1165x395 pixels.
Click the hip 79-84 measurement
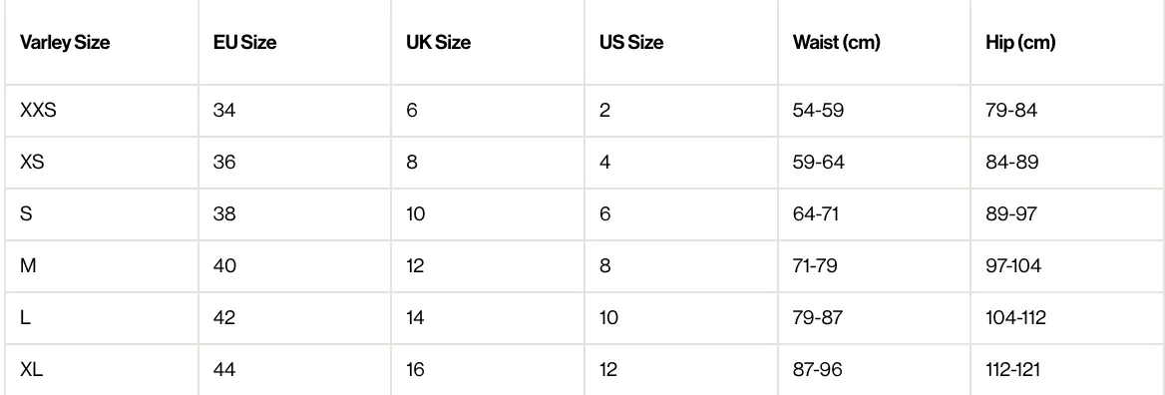tap(1011, 111)
